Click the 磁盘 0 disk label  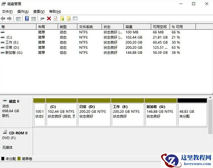(x=14, y=101)
